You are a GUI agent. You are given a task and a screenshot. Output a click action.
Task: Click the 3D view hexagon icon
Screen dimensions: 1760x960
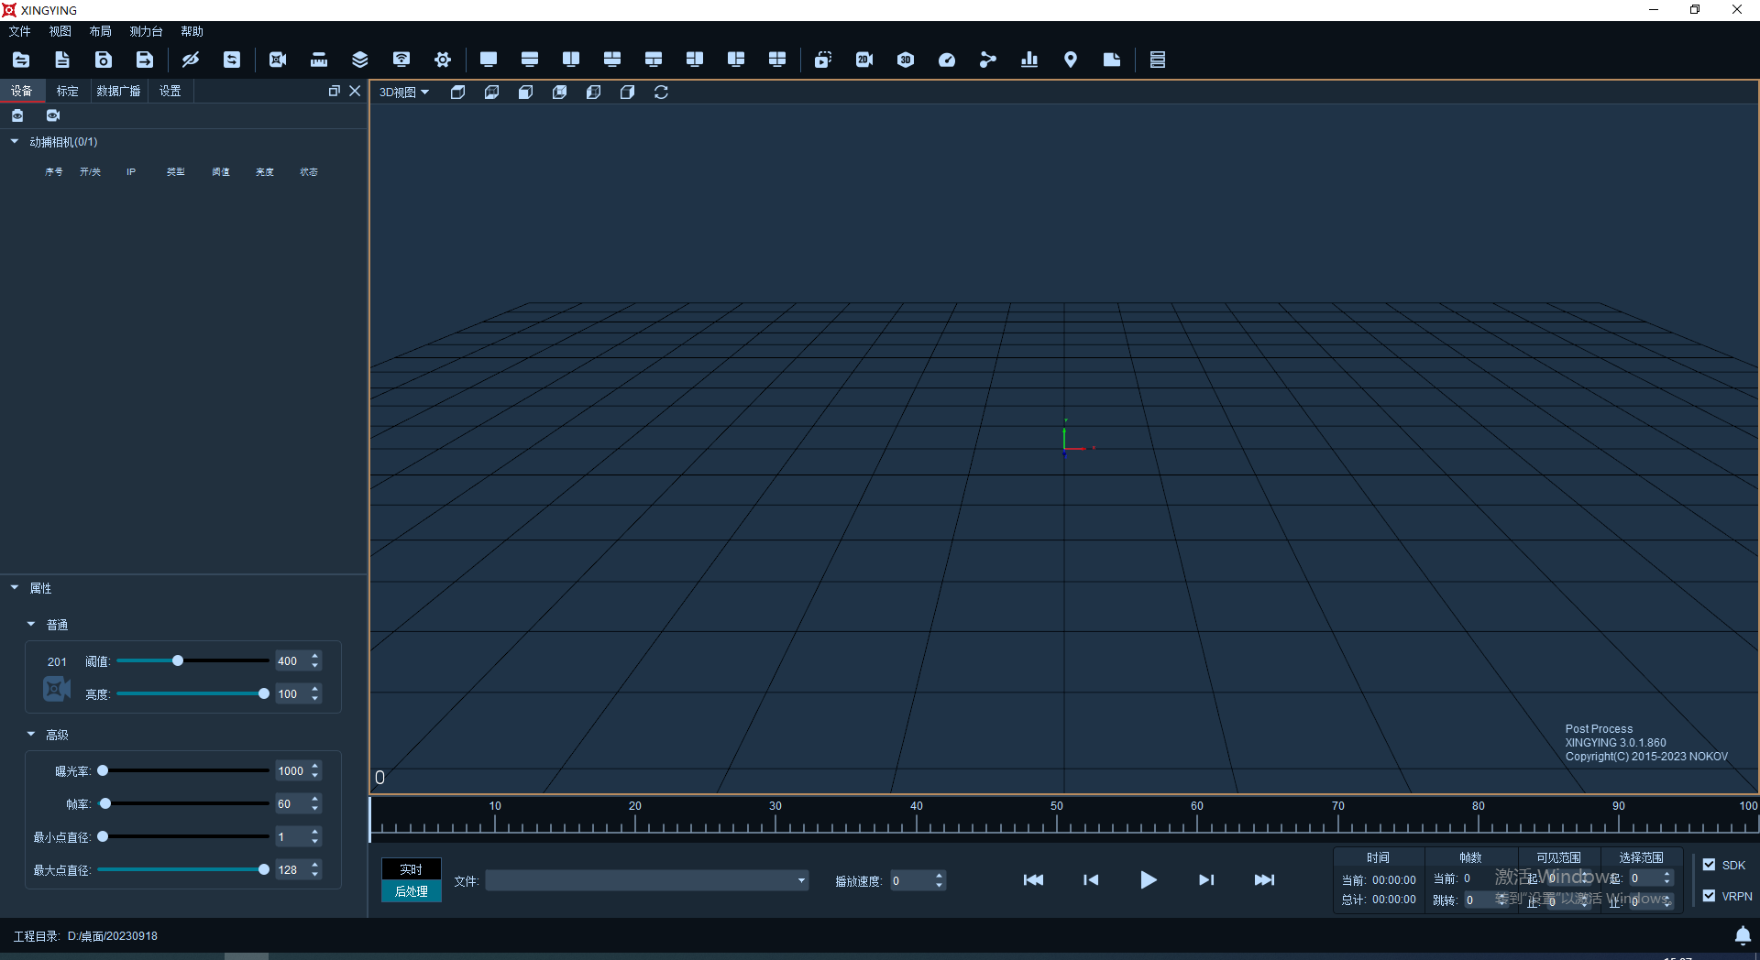pos(906,60)
